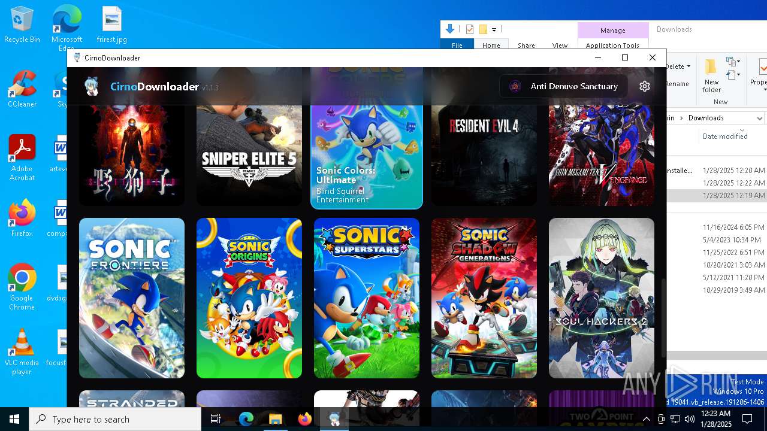Click the blue down-arrow quick access icon

tap(450, 29)
